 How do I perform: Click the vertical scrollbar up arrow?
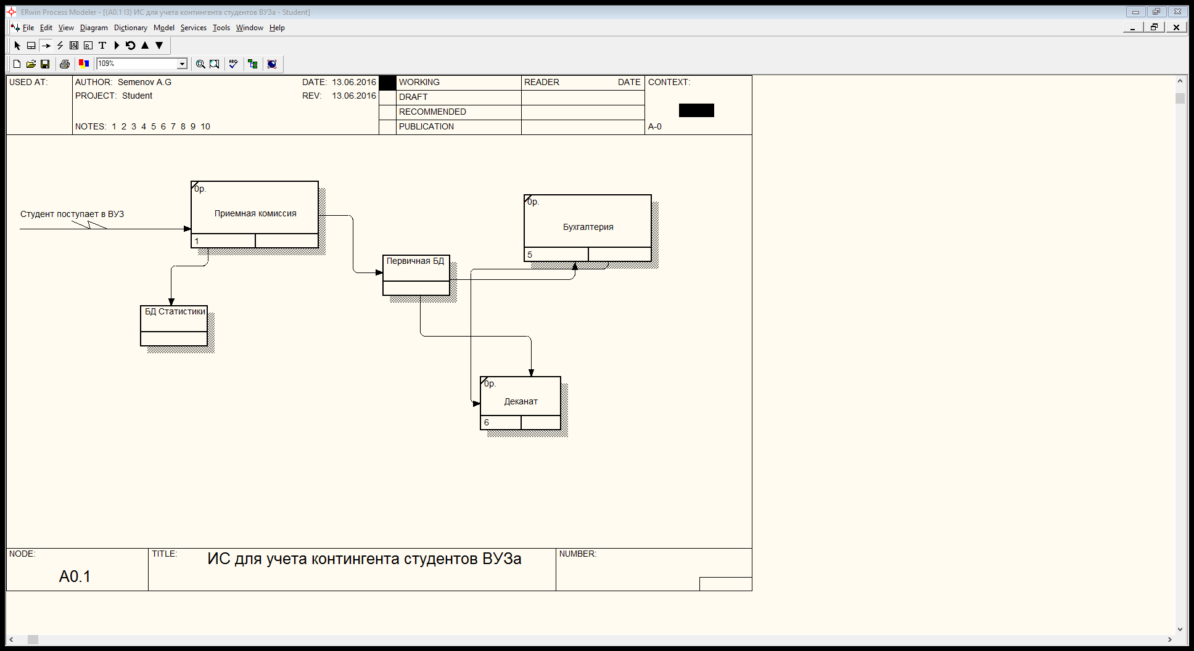point(1180,81)
